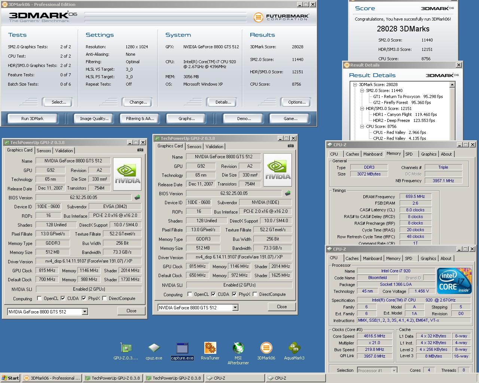Open the Windows Start menu
Image resolution: width=479 pixels, height=383 pixels.
pos(10,378)
